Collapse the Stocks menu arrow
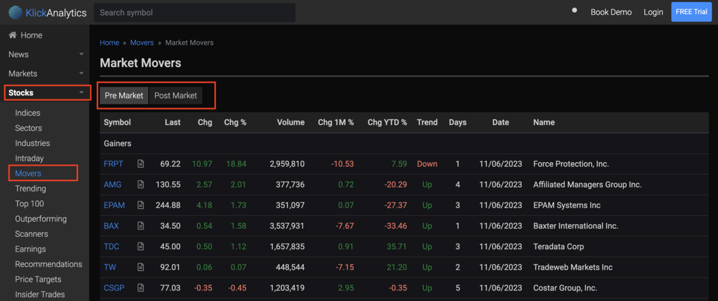Screen dimensions: 718x301 tap(81, 93)
